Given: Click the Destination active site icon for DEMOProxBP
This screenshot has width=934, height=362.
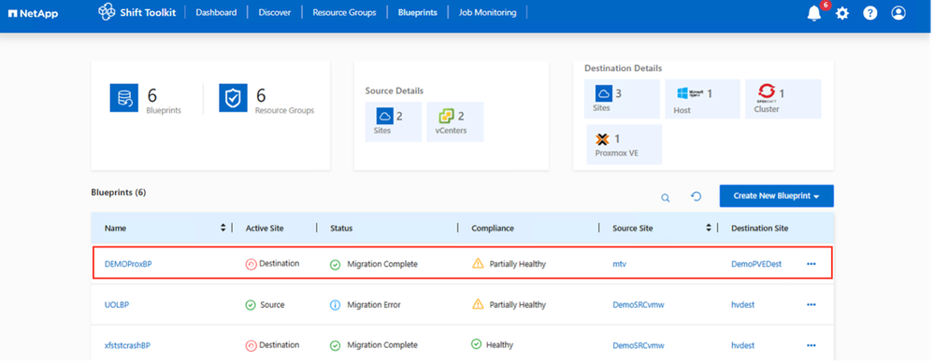Looking at the screenshot, I should (251, 264).
